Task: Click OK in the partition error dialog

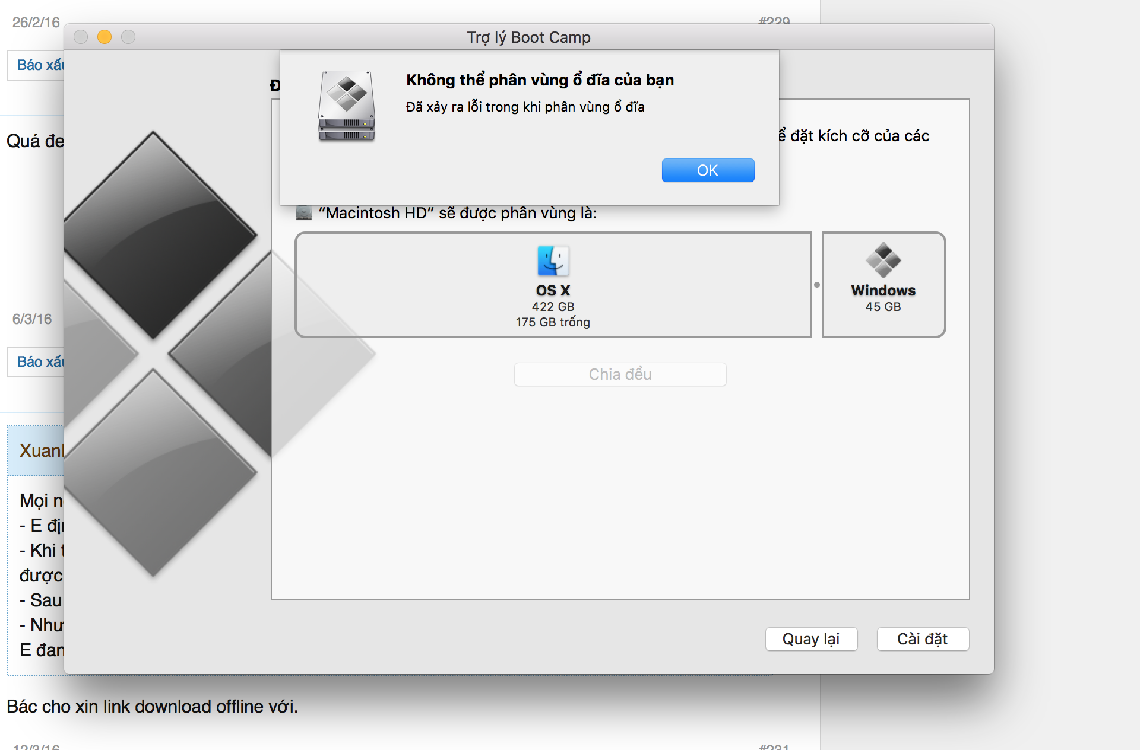Action: [x=708, y=170]
